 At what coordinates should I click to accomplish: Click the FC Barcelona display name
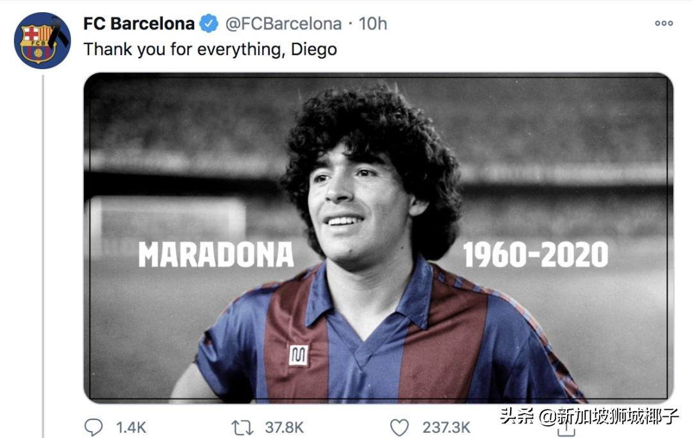coord(139,24)
